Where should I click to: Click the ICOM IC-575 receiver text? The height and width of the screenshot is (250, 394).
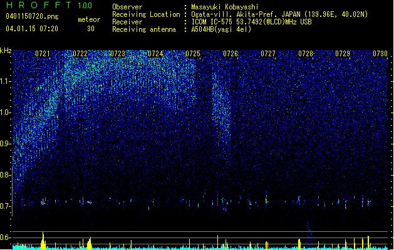click(251, 22)
